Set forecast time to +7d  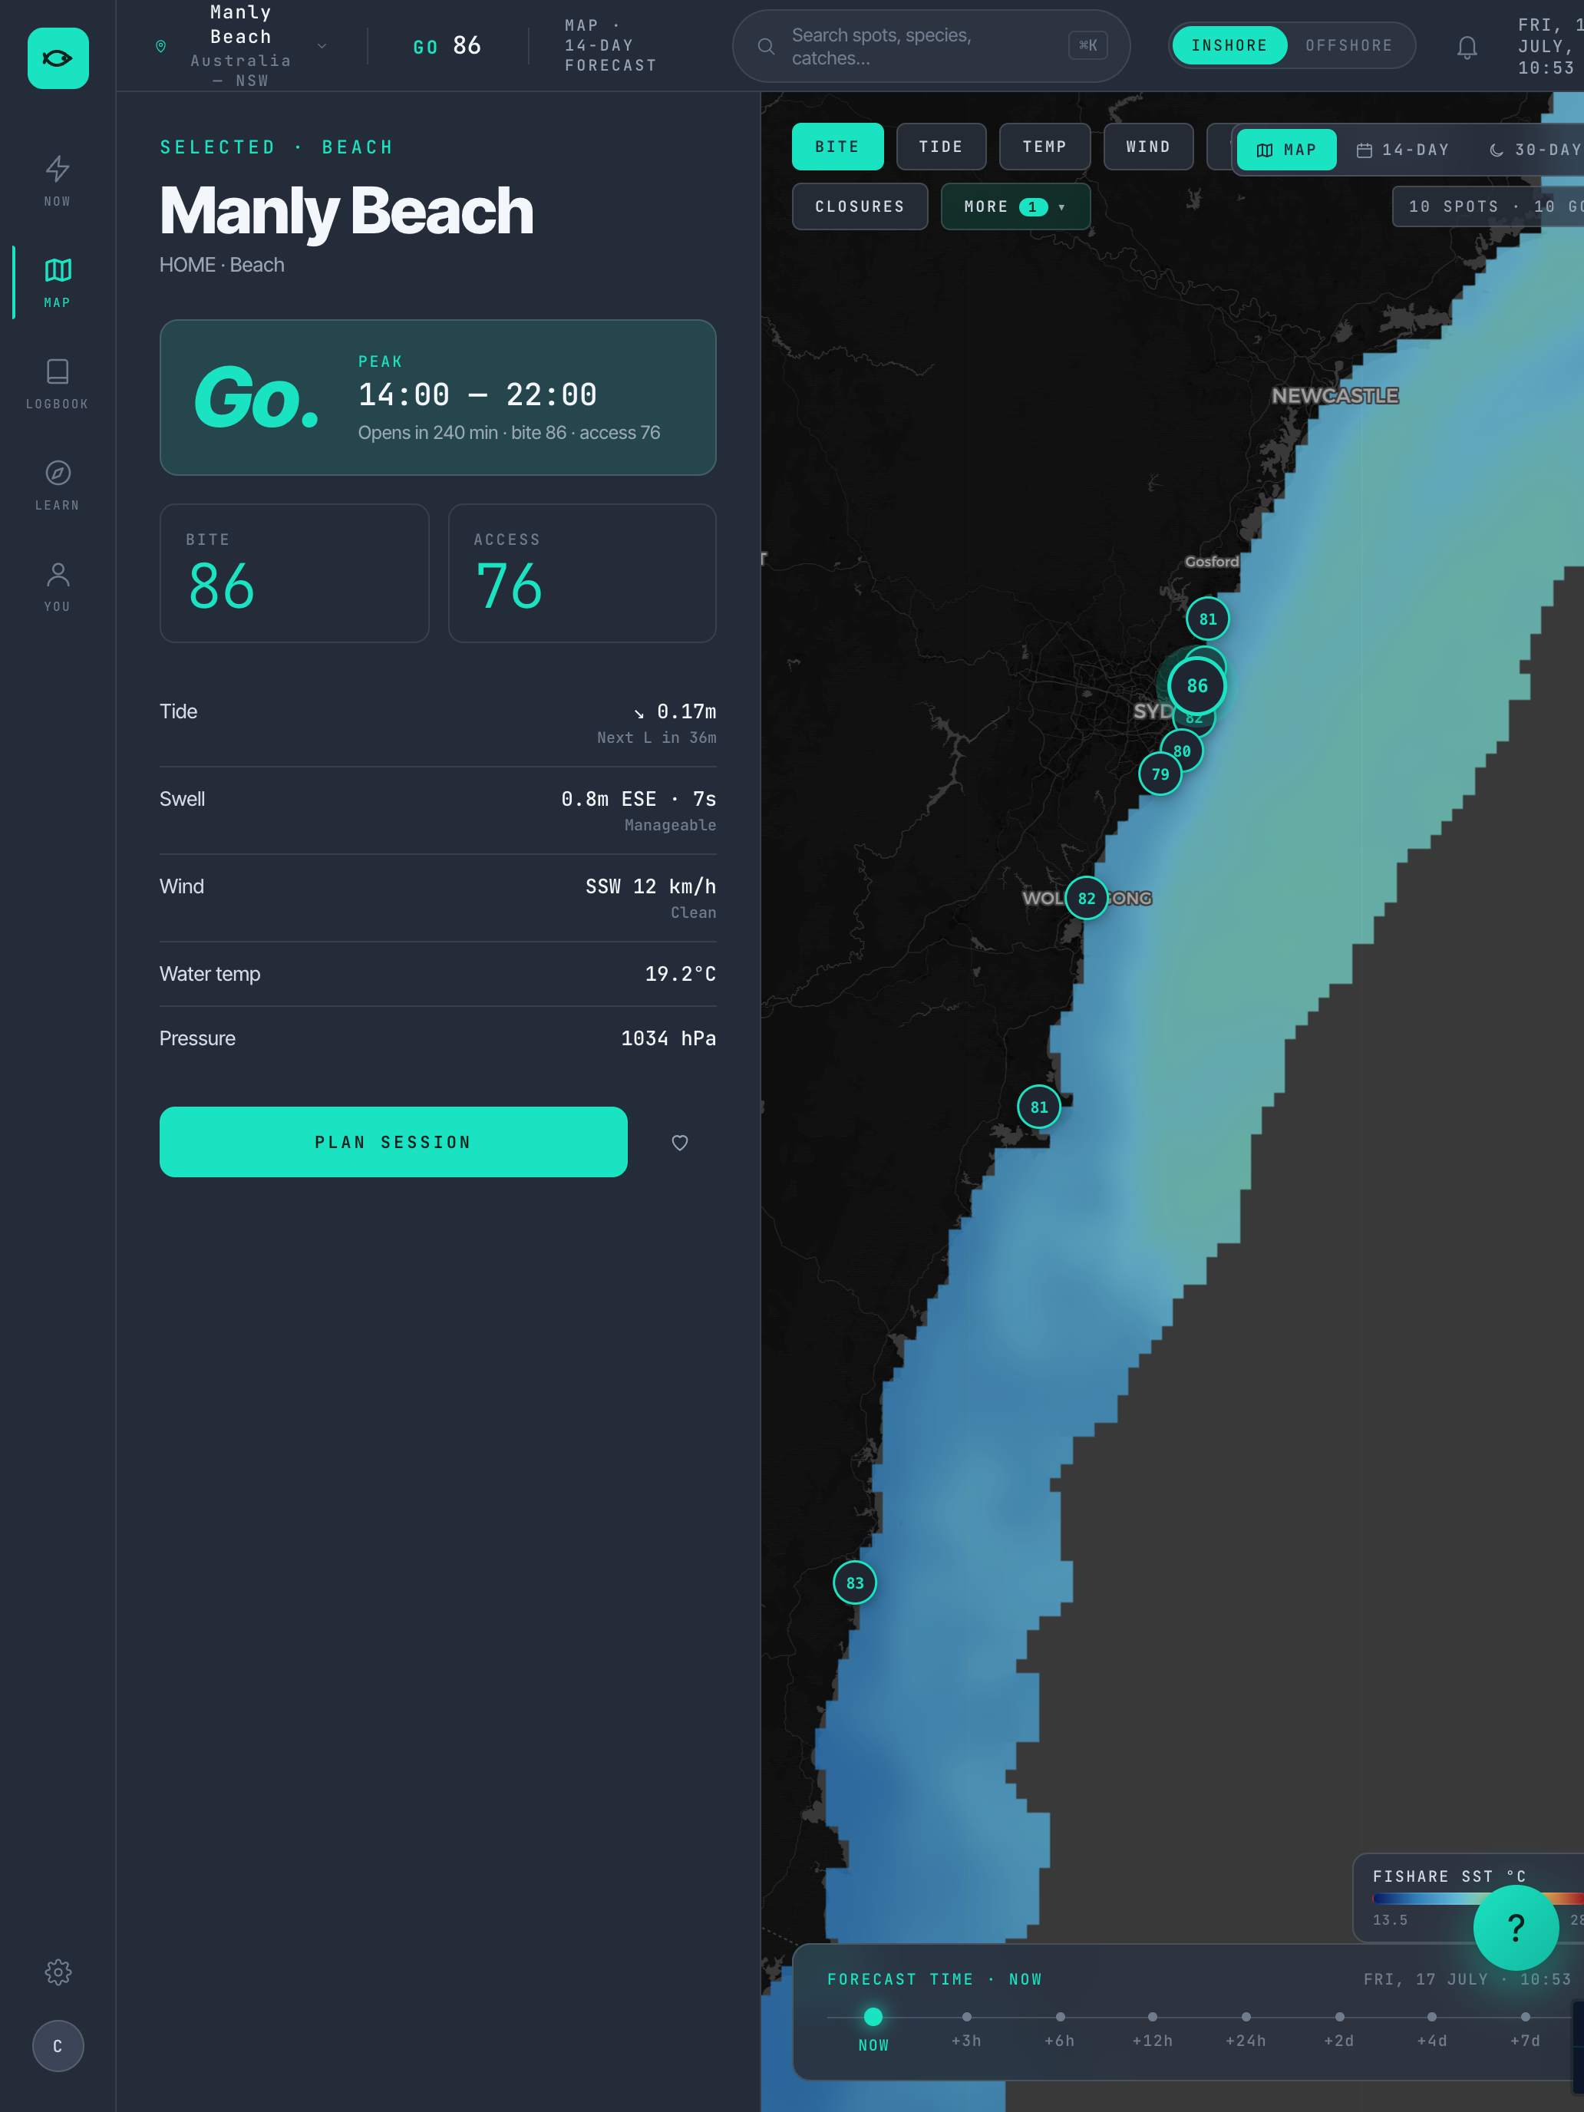point(1525,2029)
